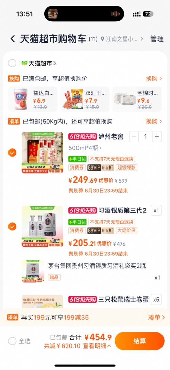Open 凑单 link in 199减35 banner

pyautogui.click(x=156, y=317)
